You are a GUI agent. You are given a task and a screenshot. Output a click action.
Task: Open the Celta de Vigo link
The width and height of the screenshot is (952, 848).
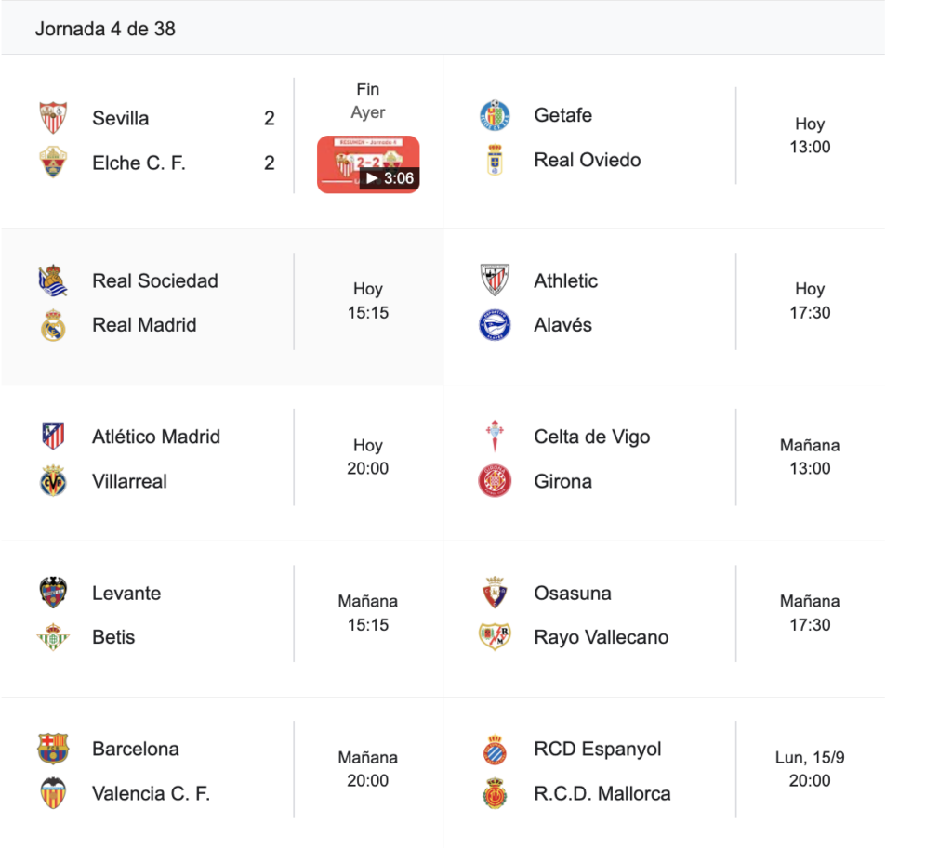click(592, 437)
